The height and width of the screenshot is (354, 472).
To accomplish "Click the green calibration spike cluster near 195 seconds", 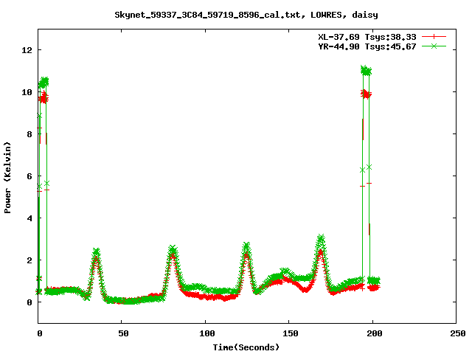I will coord(366,71).
